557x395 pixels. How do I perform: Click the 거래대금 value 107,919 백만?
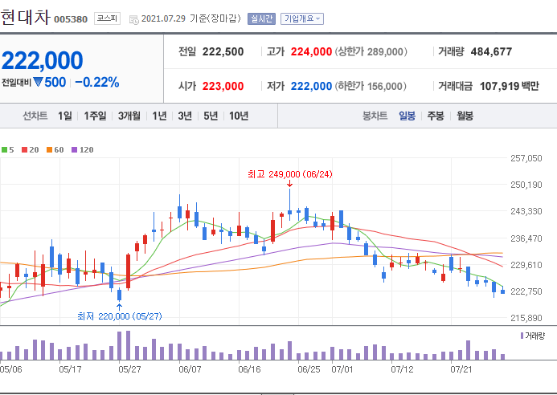(x=510, y=86)
